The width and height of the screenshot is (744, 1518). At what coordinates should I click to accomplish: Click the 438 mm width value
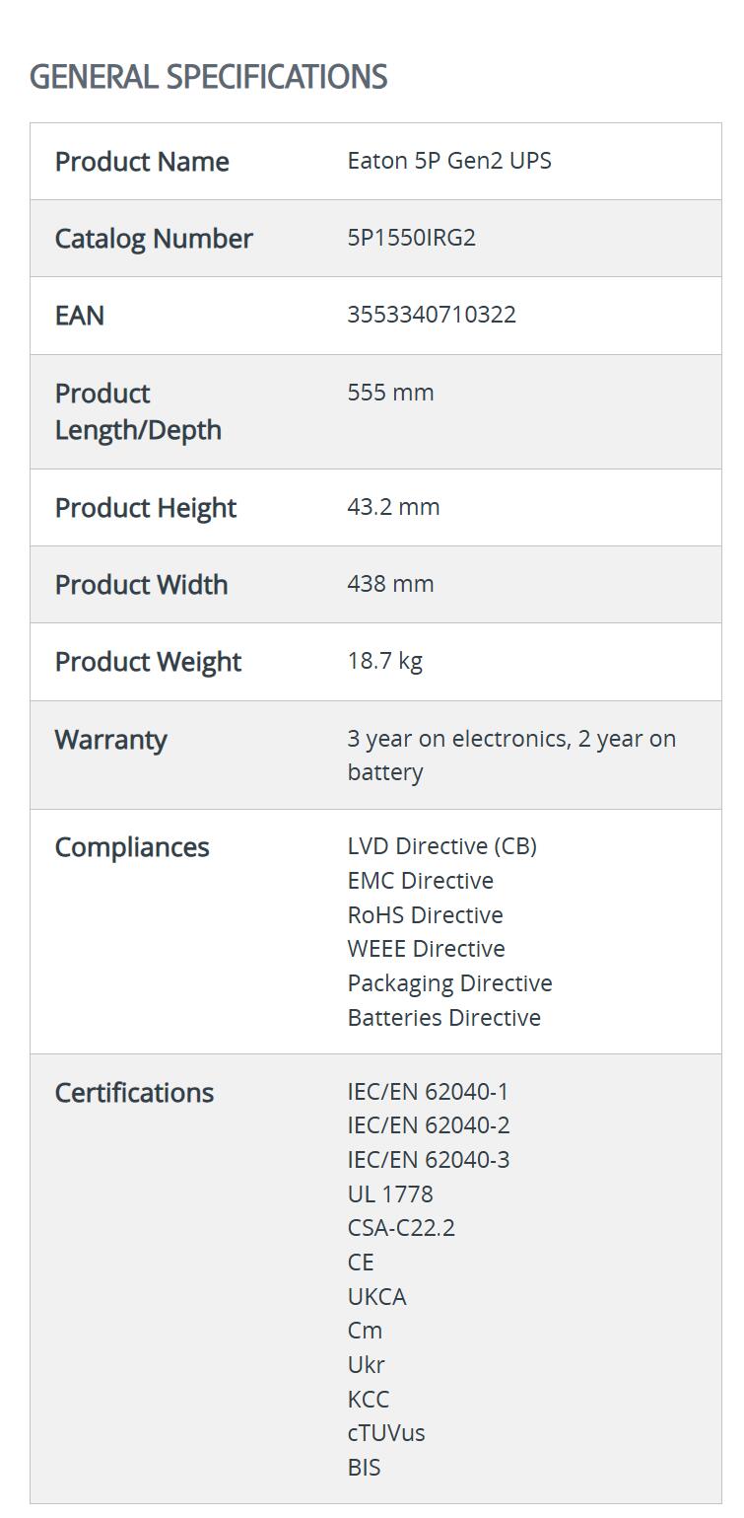(x=390, y=584)
